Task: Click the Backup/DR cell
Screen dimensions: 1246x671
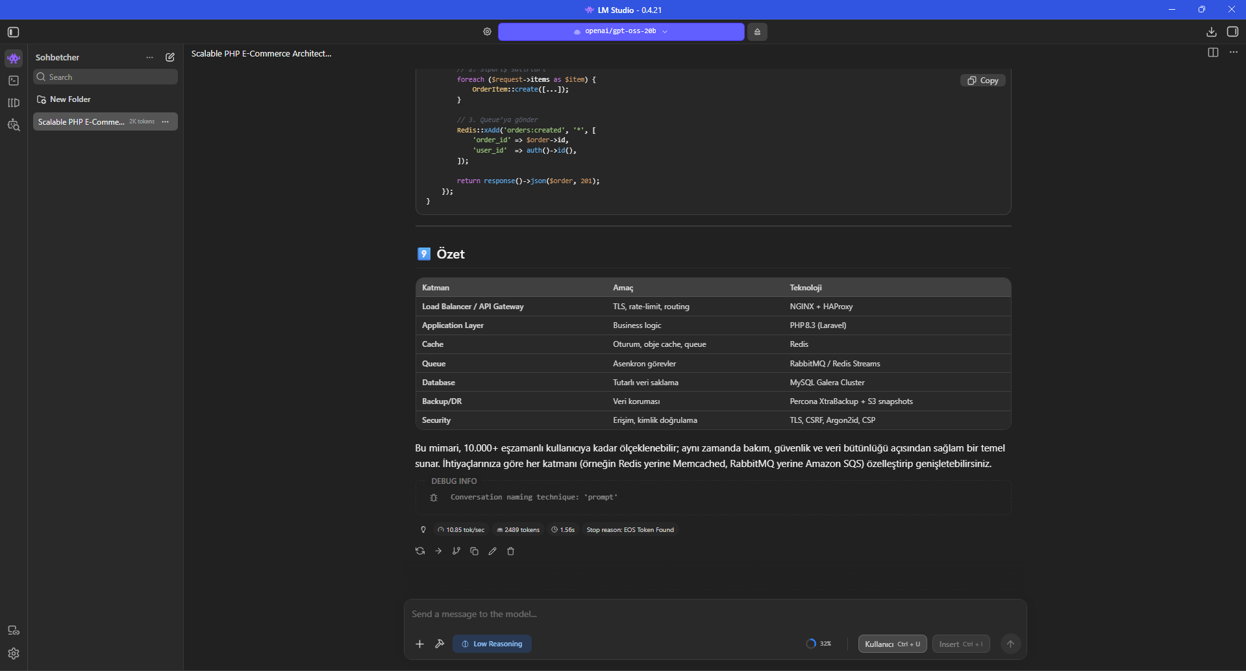Action: tap(442, 401)
